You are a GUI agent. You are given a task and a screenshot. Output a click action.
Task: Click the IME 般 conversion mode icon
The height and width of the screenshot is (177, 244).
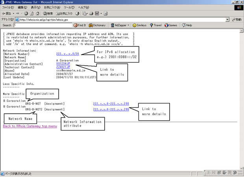pyautogui.click(x=214, y=172)
